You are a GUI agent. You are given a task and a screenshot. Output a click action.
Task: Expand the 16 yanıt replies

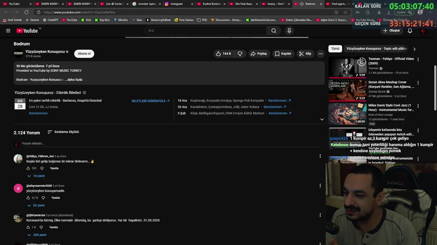pyautogui.click(x=36, y=176)
